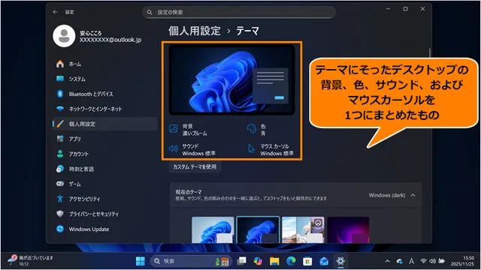Open アクセシビリティ settings
The width and height of the screenshot is (481, 270).
(104, 199)
